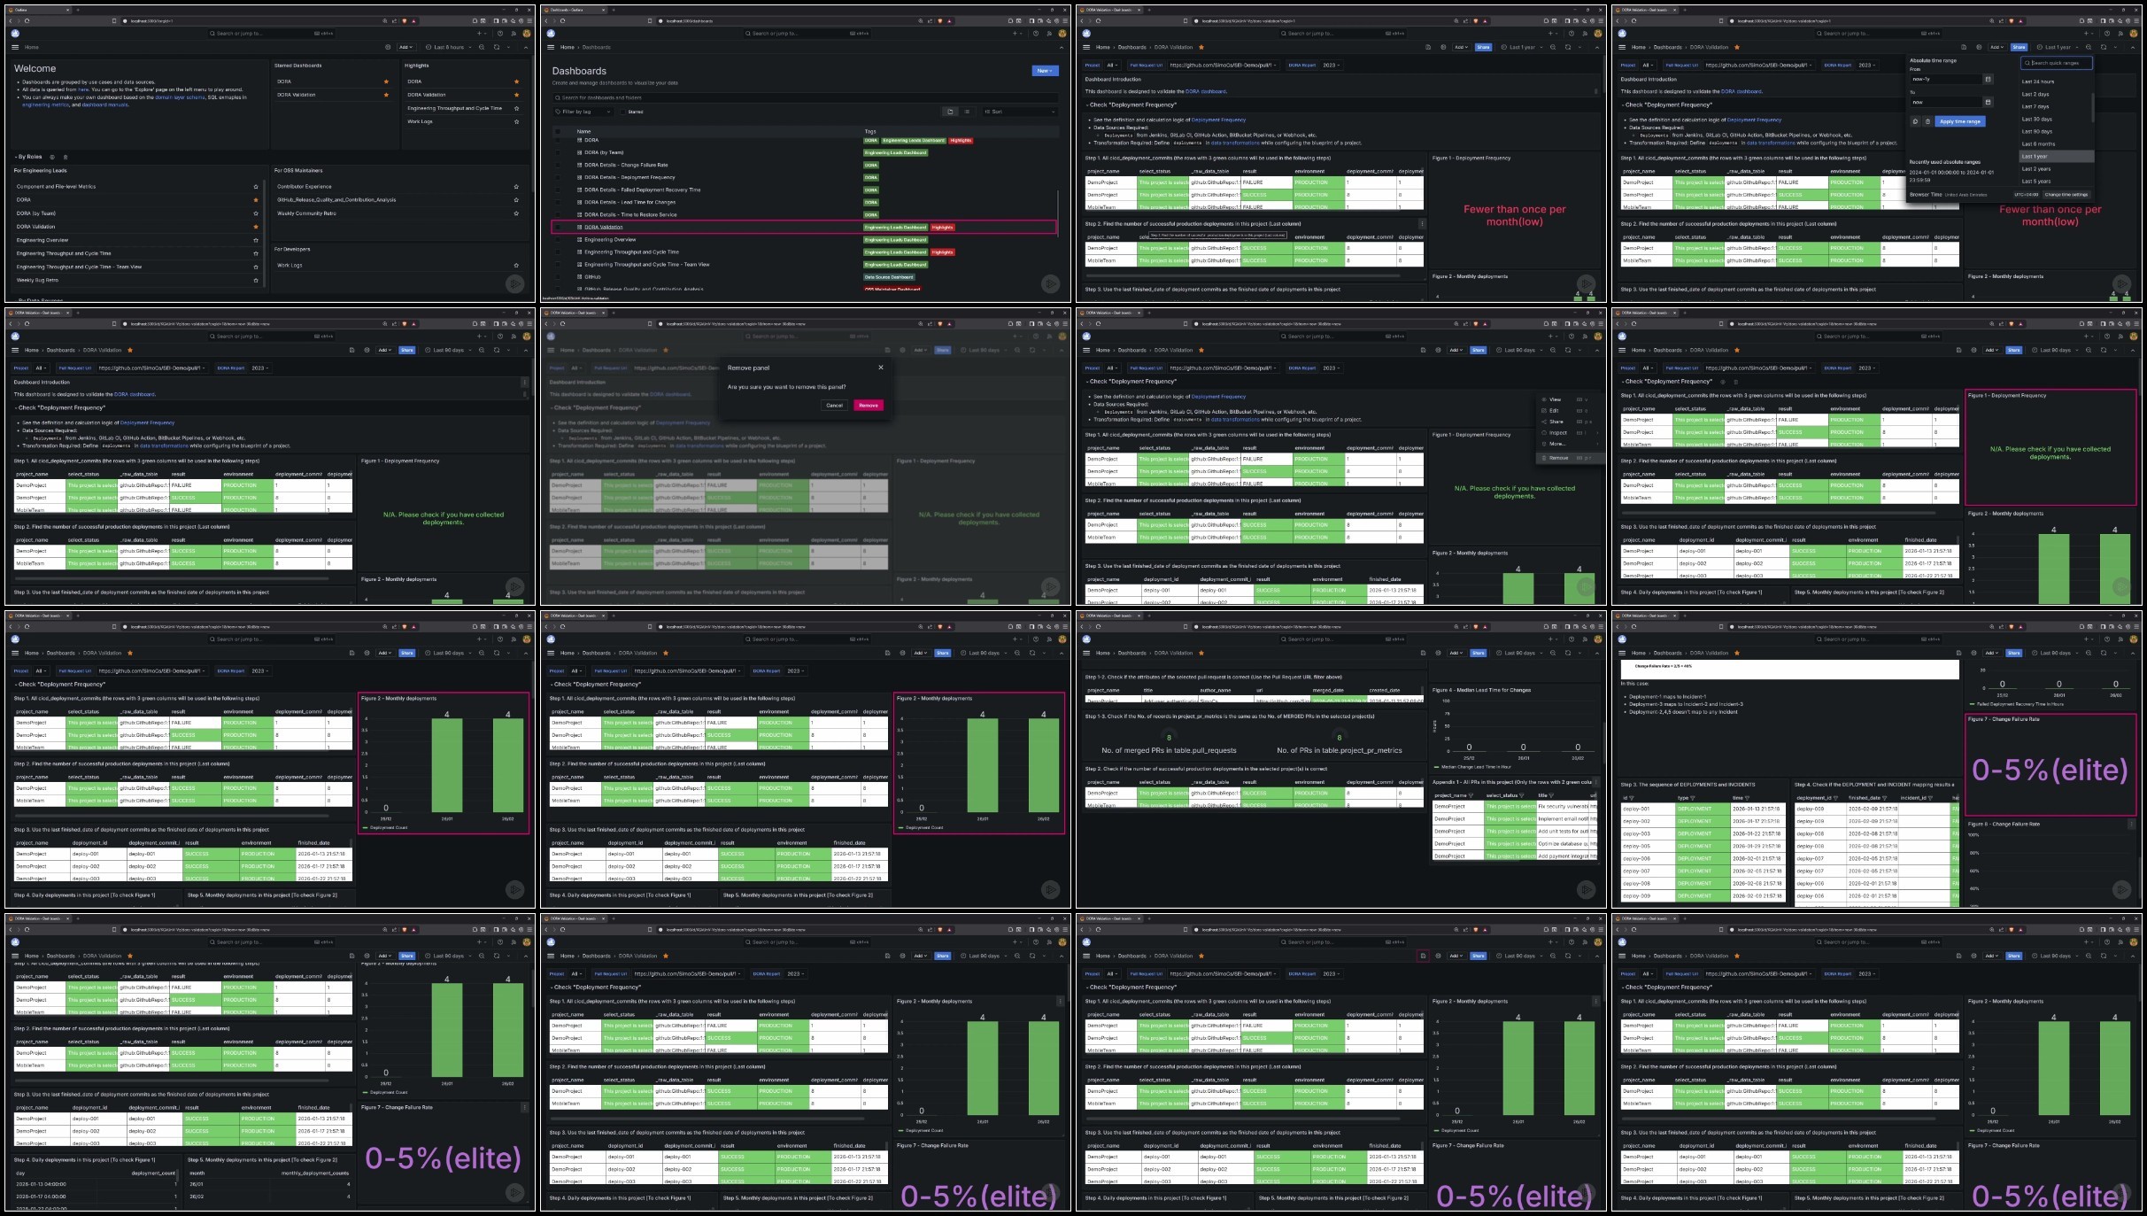Open the Sort dropdown on Dashboards page
The height and width of the screenshot is (1216, 2147).
1018,112
